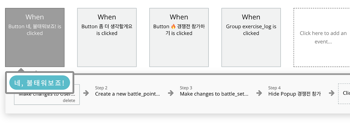350x123 pixels.
Task: Add an action in the dashed box after Step 4
Action: point(344,93)
